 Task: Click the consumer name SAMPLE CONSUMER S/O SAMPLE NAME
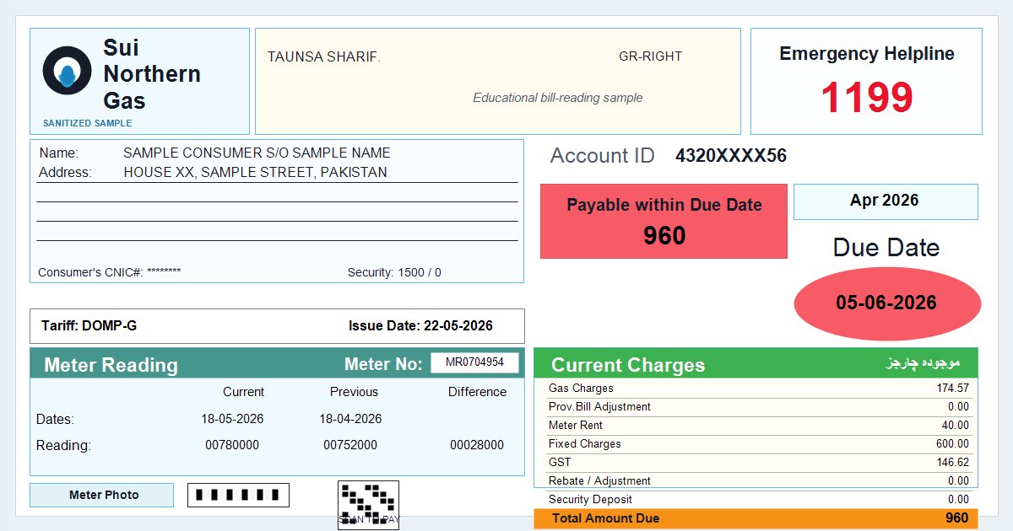tap(257, 153)
